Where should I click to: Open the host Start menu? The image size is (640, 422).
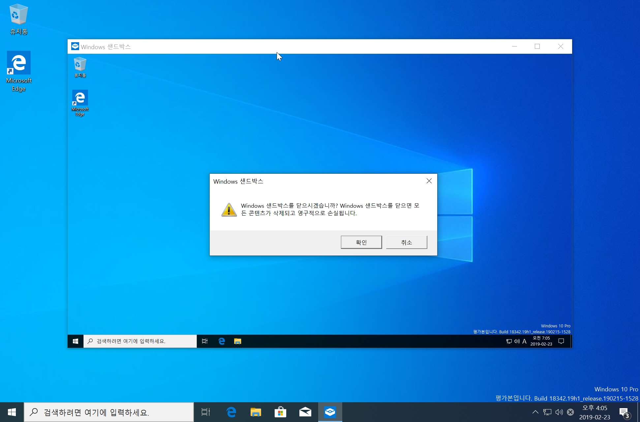[12, 412]
